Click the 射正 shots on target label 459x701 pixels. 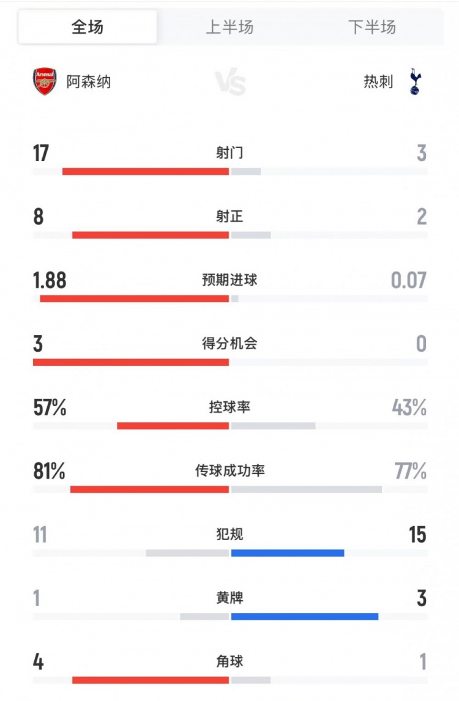tap(229, 217)
